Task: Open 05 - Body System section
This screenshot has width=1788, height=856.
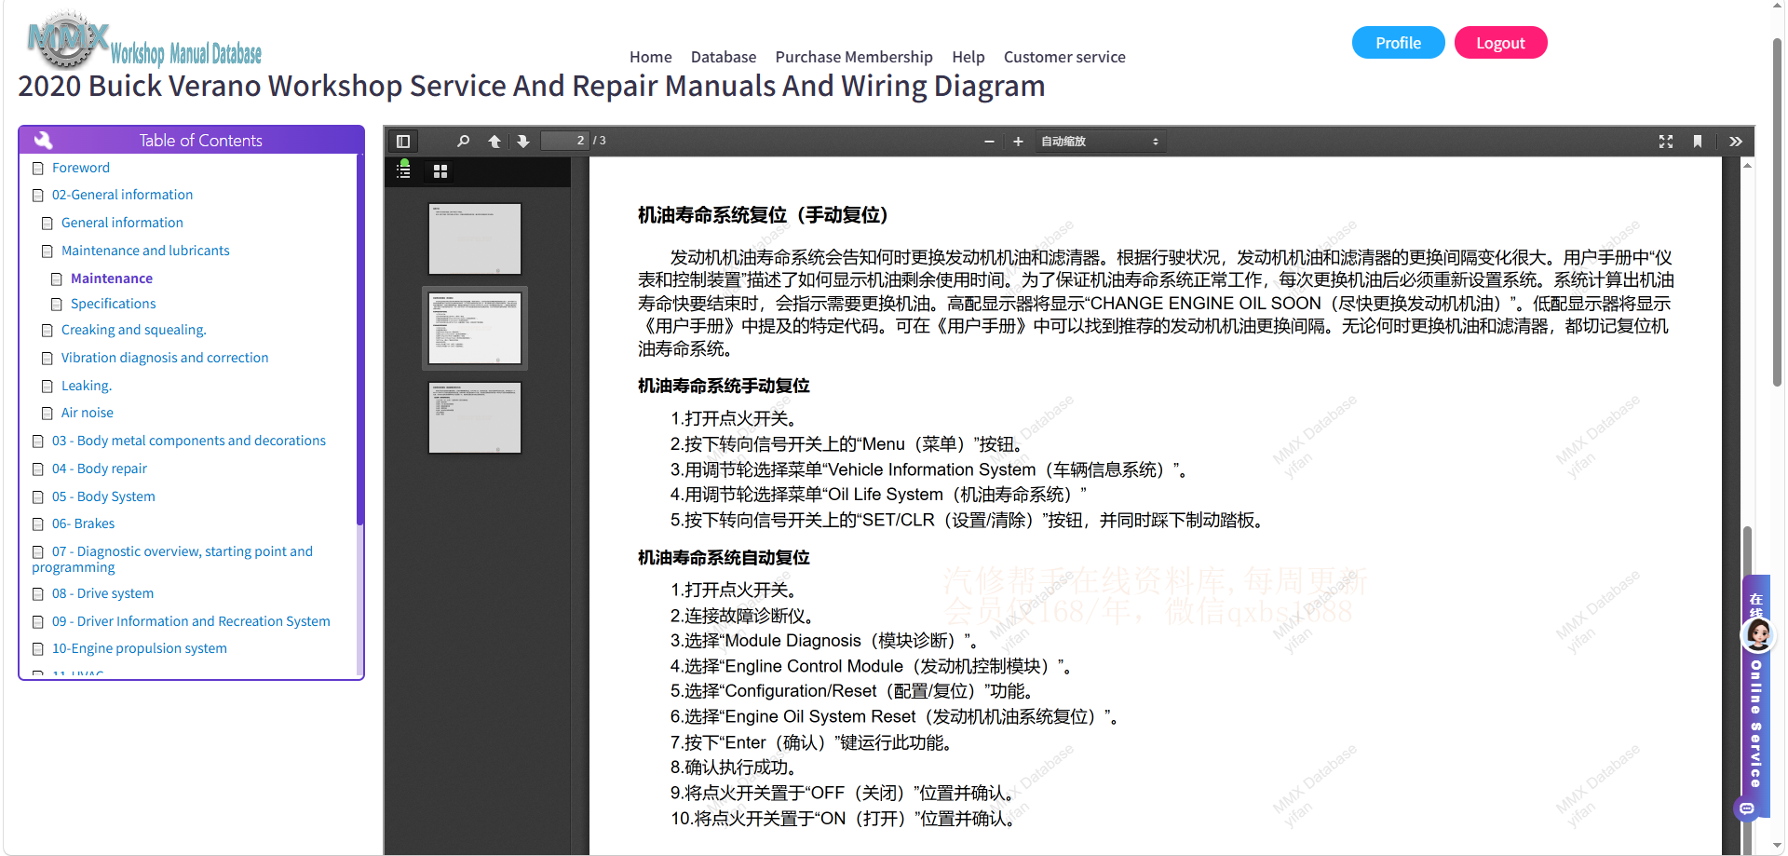Action: [103, 496]
